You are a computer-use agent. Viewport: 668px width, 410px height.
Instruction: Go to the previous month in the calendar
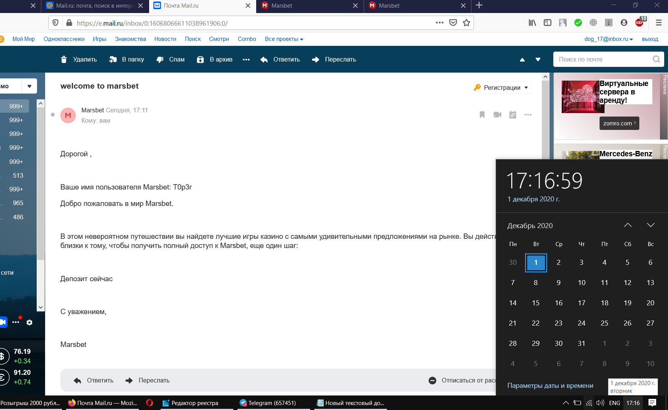628,225
